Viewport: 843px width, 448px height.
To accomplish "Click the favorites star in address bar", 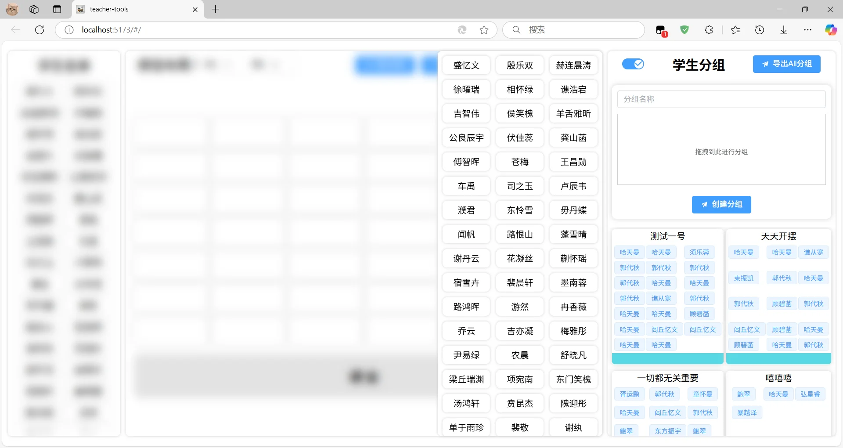I will pos(484,30).
